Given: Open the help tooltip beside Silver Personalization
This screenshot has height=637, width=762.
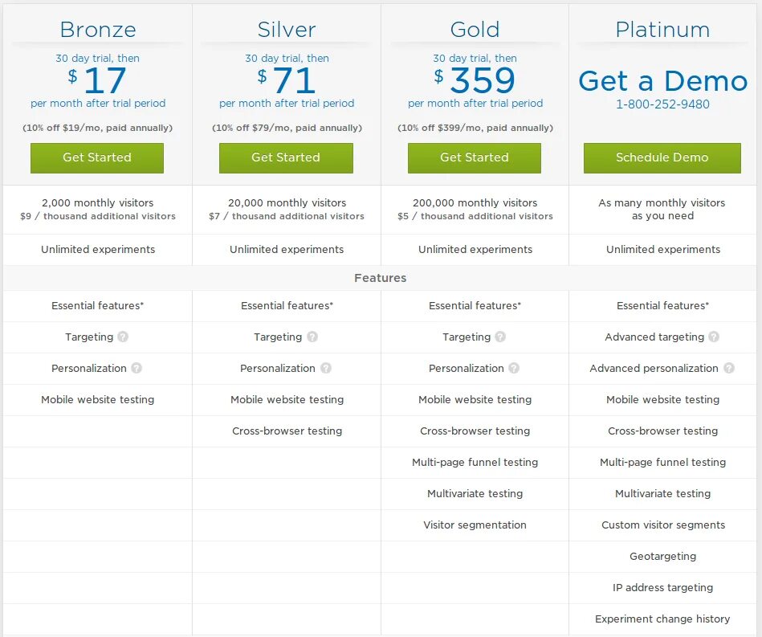Looking at the screenshot, I should pos(326,368).
